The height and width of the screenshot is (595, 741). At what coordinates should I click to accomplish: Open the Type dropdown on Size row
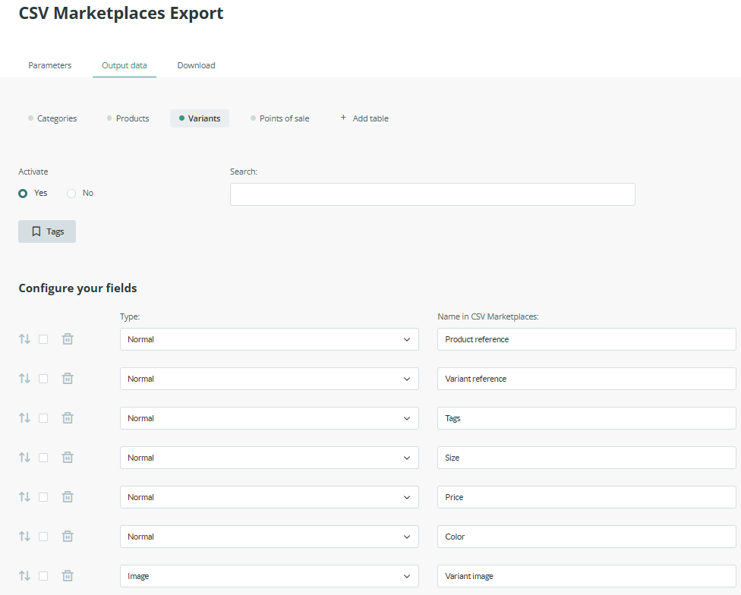(269, 458)
